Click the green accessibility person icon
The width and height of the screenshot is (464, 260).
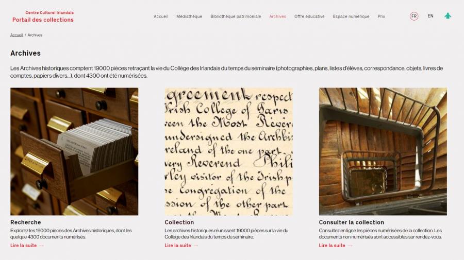(x=448, y=16)
